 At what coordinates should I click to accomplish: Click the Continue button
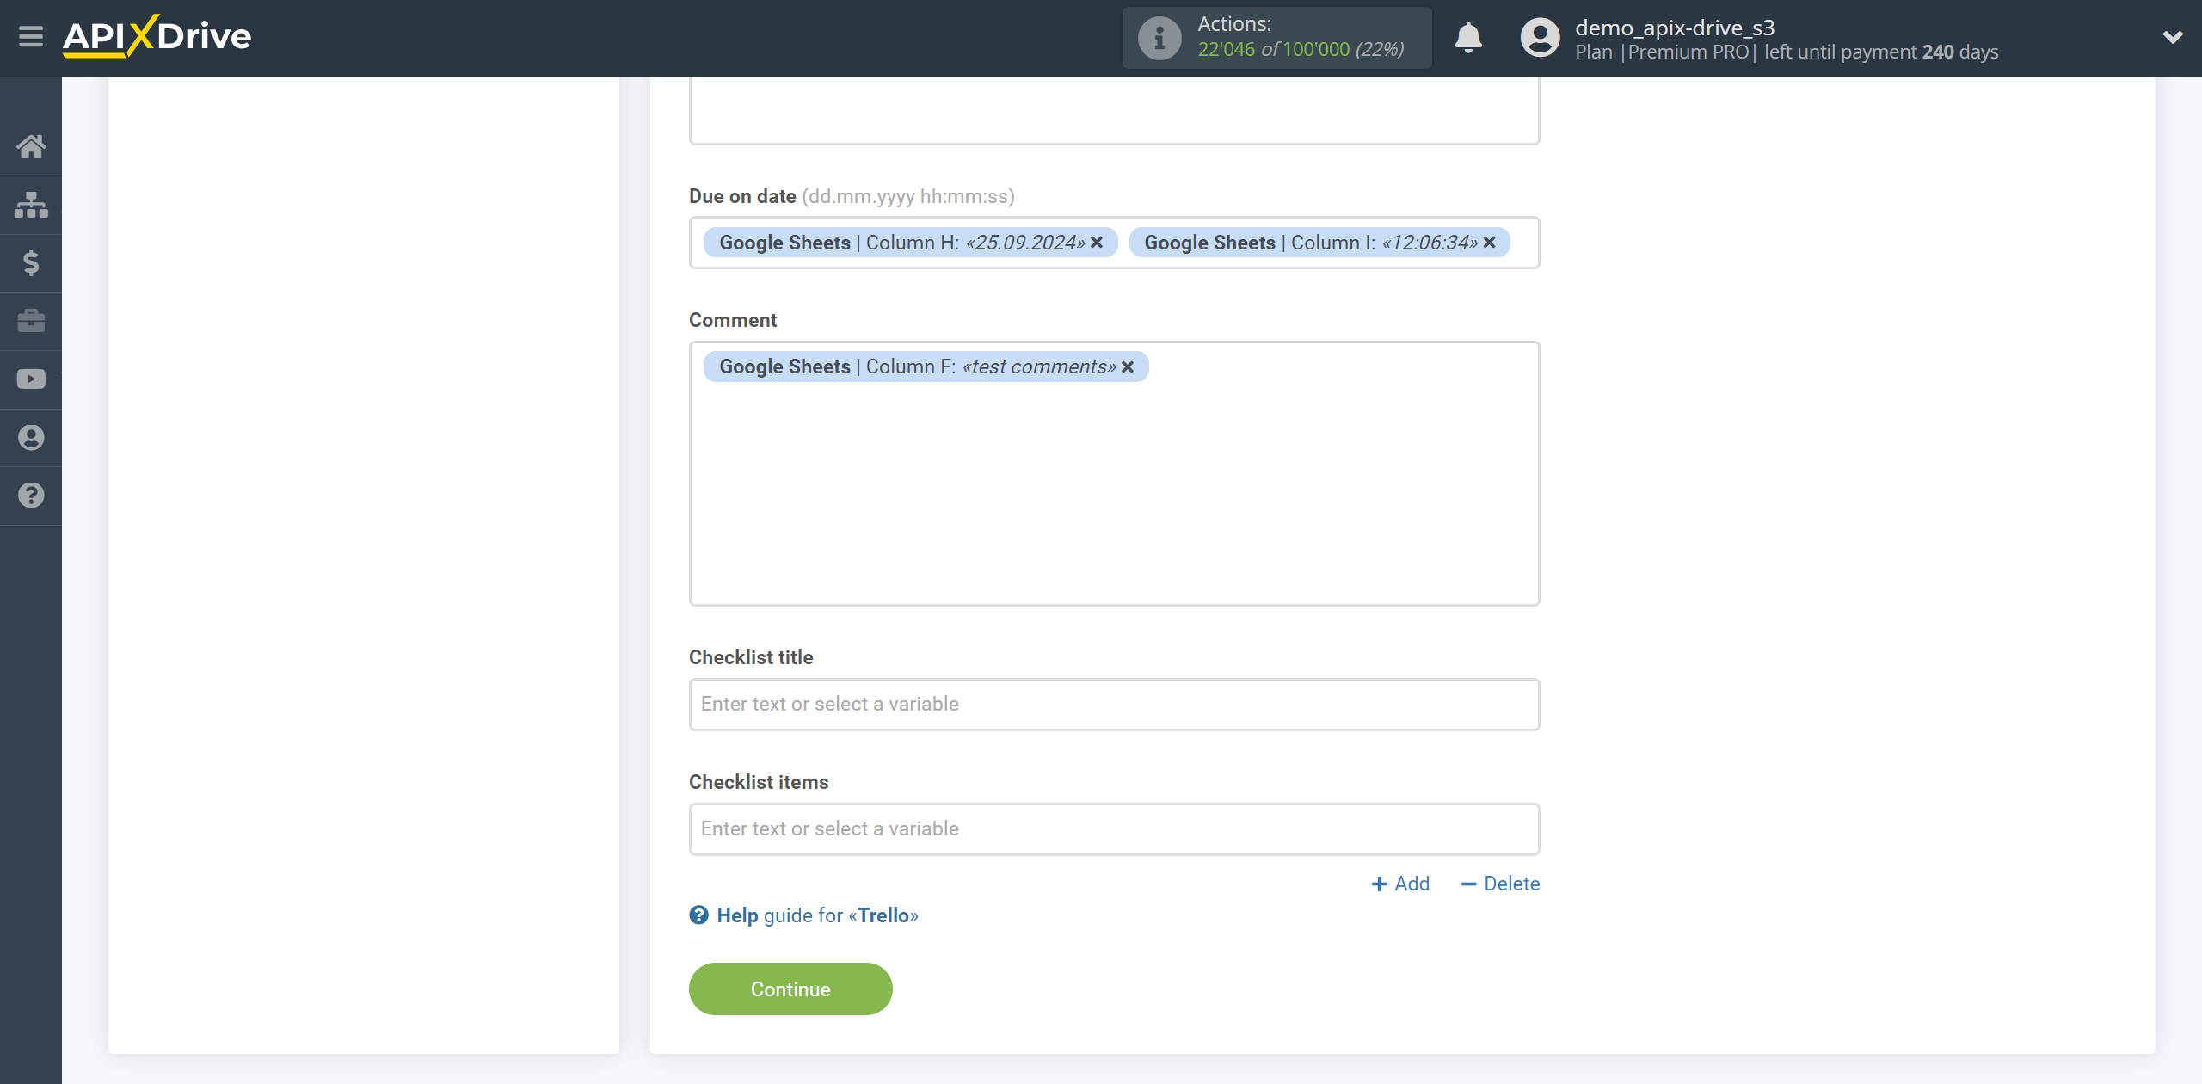[x=790, y=989]
